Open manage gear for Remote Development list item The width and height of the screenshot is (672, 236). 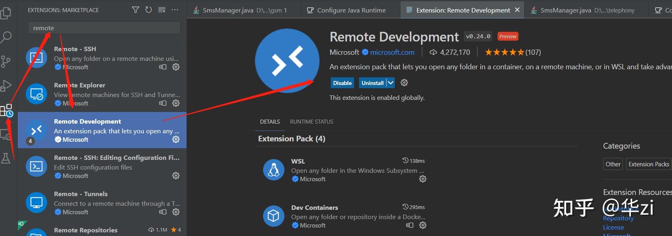click(x=176, y=139)
